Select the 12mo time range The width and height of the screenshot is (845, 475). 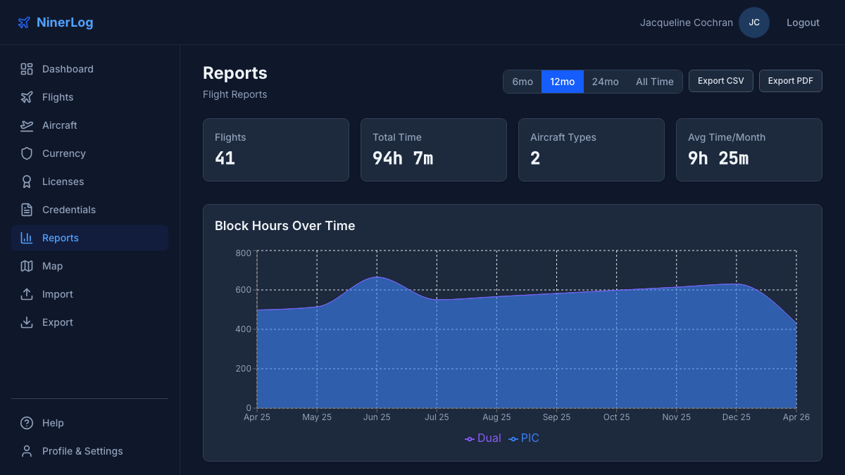[563, 82]
